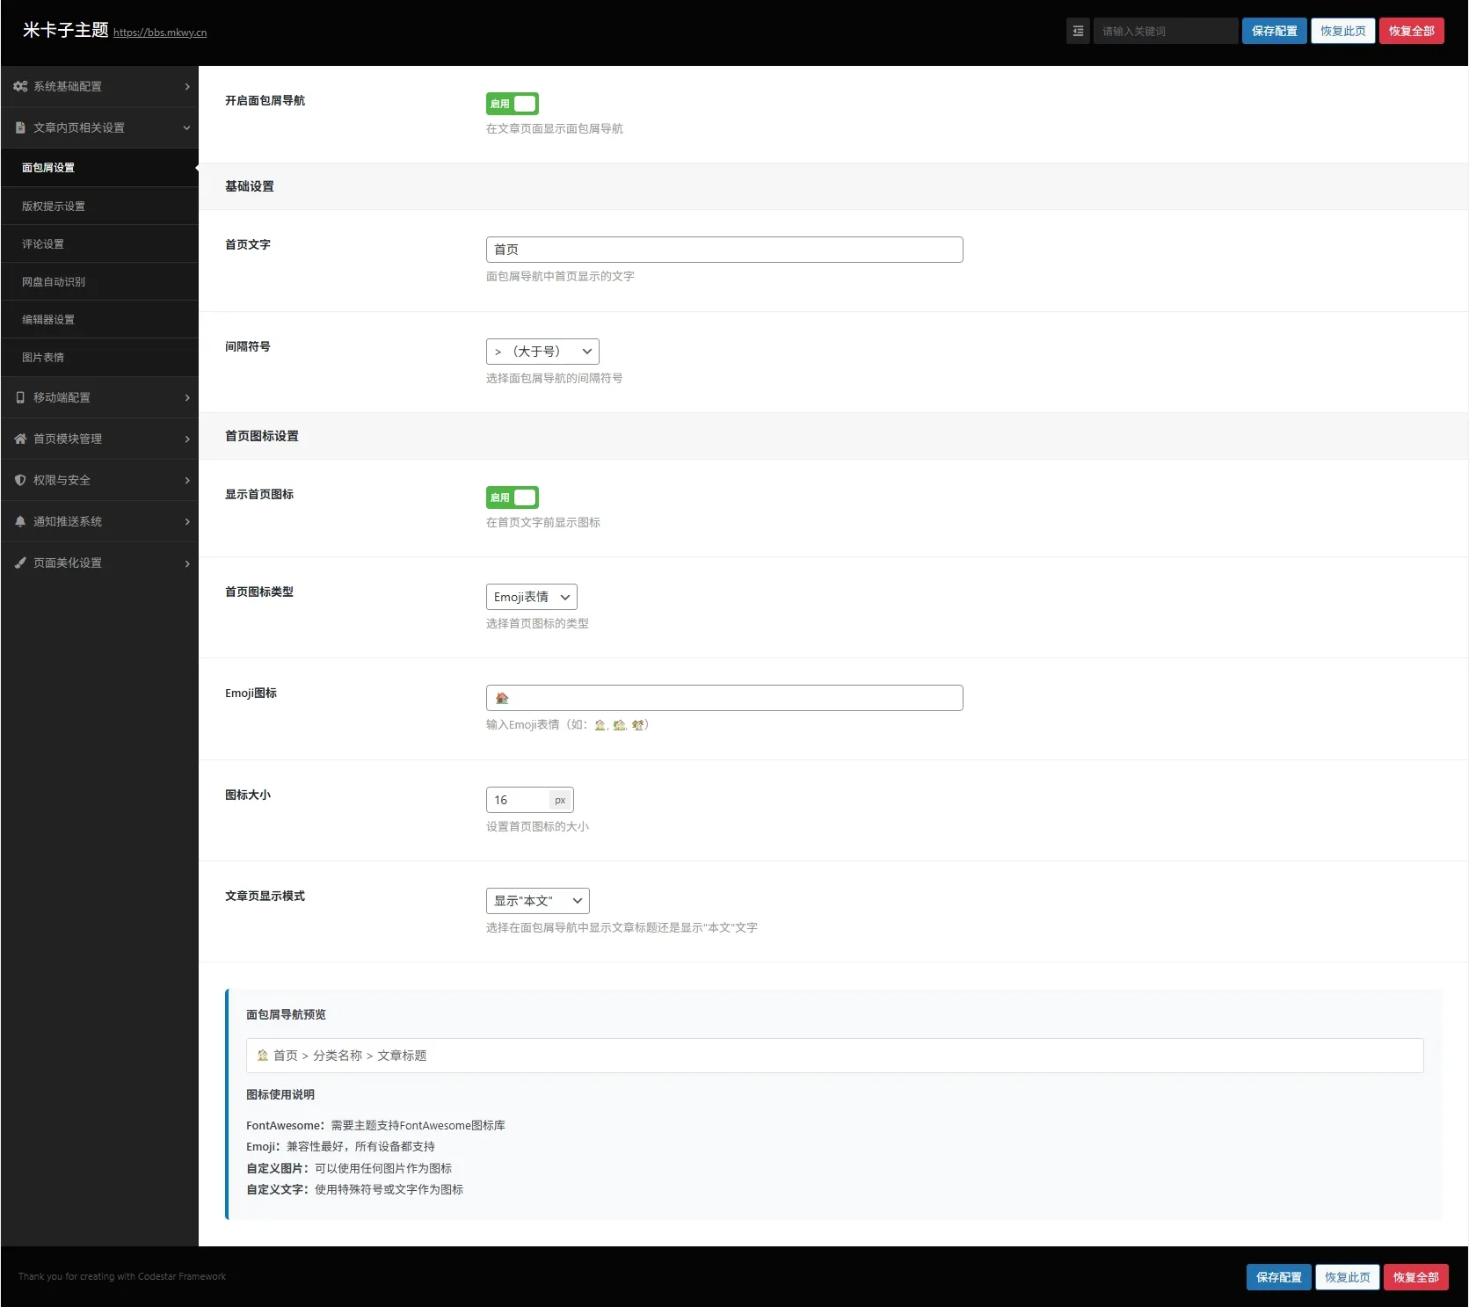Select 评论设置 in the sidebar
Viewport: 1469px width, 1307px height.
pyautogui.click(x=43, y=243)
